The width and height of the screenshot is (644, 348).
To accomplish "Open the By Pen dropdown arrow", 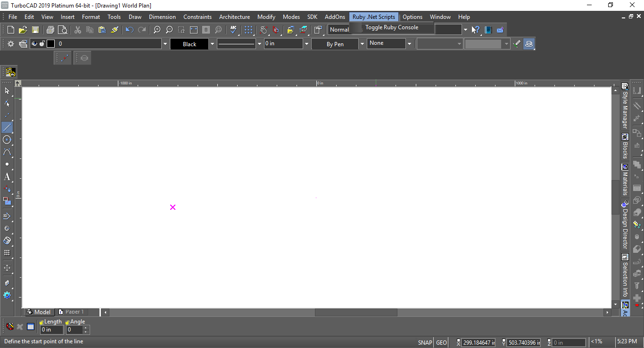I will [x=362, y=44].
